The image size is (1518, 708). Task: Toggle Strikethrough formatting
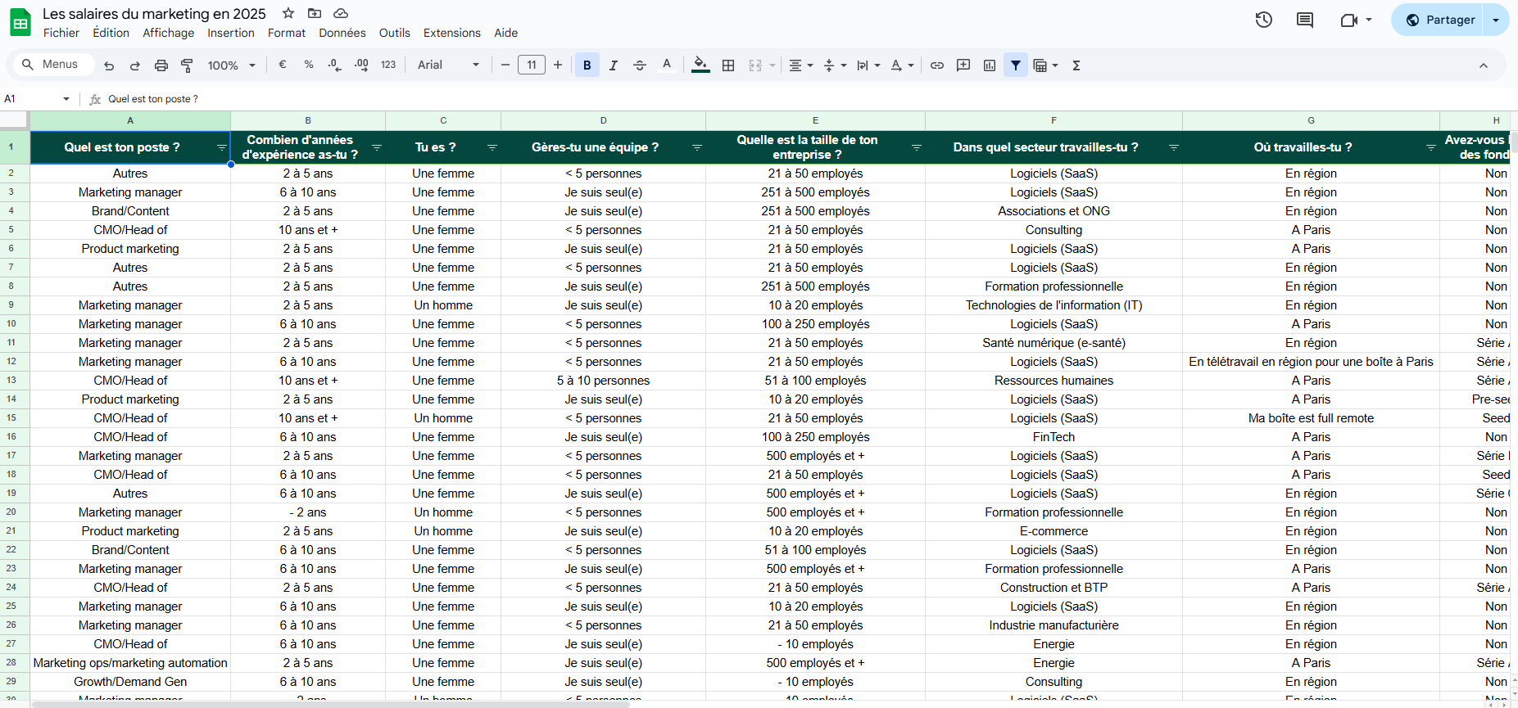[640, 65]
